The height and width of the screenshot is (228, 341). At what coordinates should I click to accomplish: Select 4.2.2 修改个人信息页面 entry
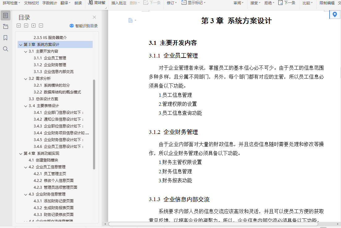pos(53,181)
